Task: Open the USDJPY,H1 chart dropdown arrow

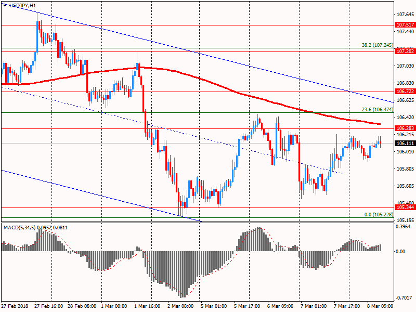Action: [5, 5]
